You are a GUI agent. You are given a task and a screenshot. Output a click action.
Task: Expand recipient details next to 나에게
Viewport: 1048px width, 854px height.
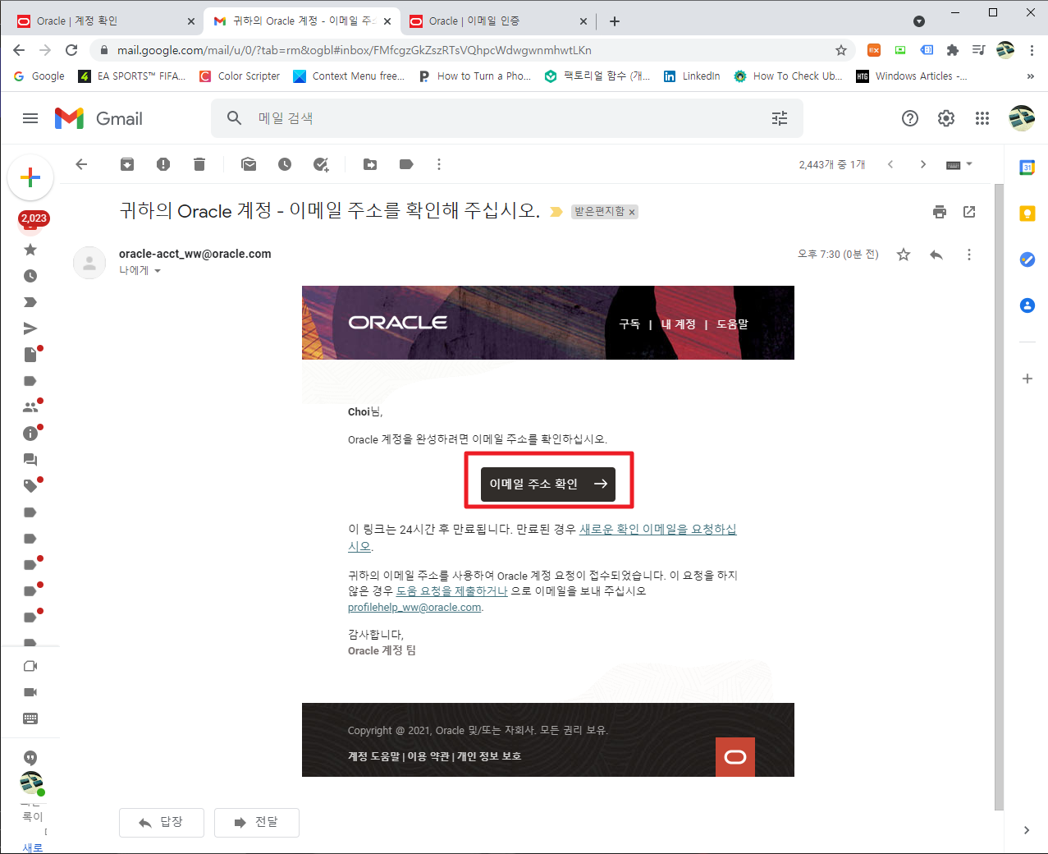coord(158,271)
